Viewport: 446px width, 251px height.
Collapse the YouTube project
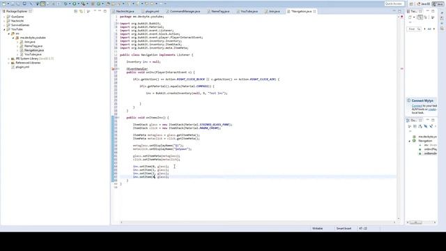click(x=5, y=29)
